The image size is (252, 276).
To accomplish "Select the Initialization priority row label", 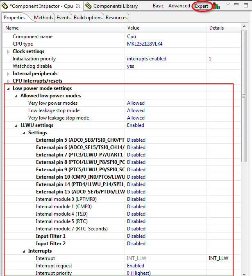I will pos(34,59).
